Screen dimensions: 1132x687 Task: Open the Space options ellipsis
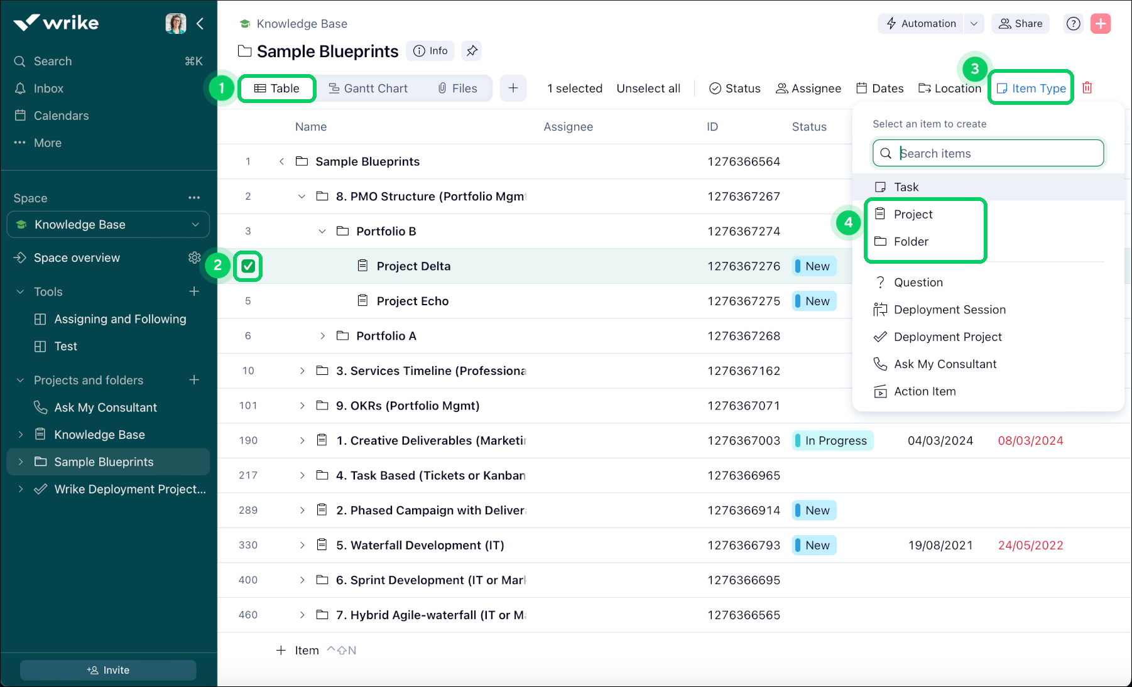194,198
